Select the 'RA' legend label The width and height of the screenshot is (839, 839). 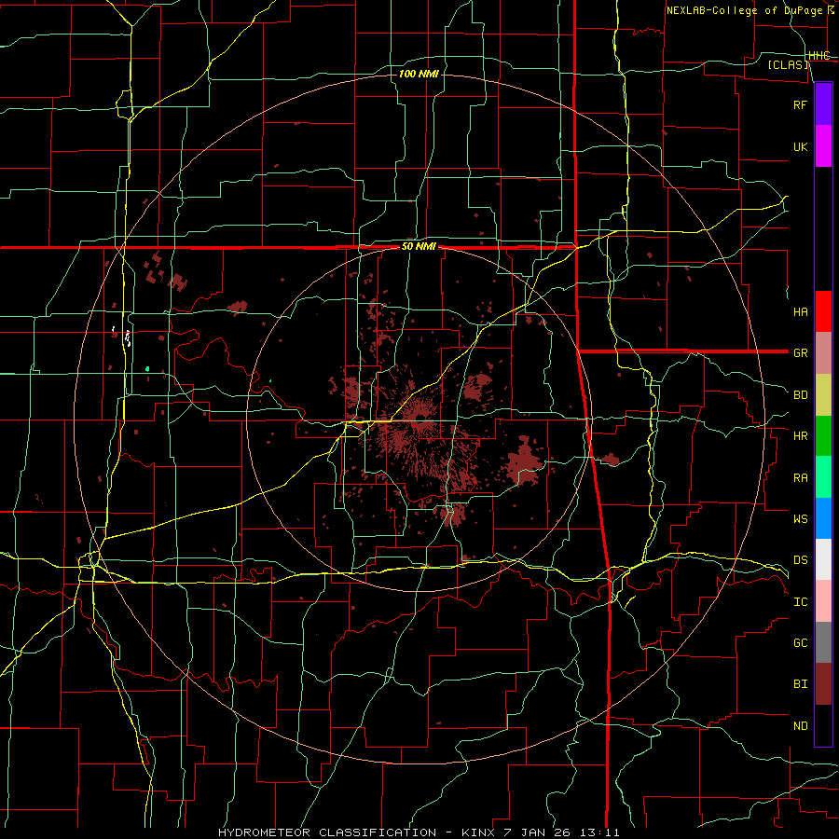coord(800,478)
